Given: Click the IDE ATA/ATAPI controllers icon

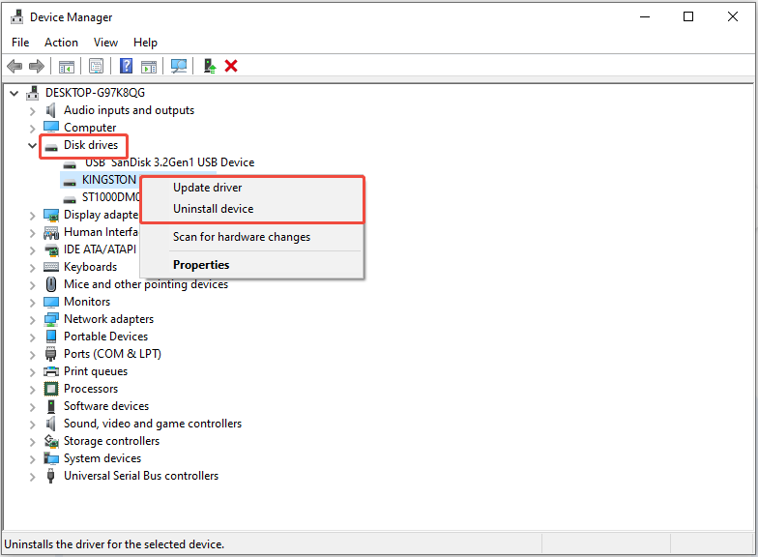Looking at the screenshot, I should click(x=51, y=249).
